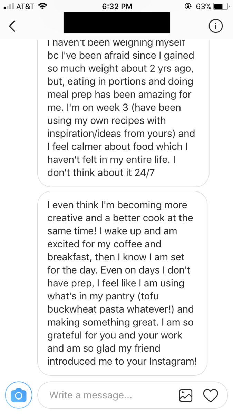Image resolution: width=233 pixels, height=414 pixels.
Task: Tap the redacted username header
Action: (x=117, y=23)
